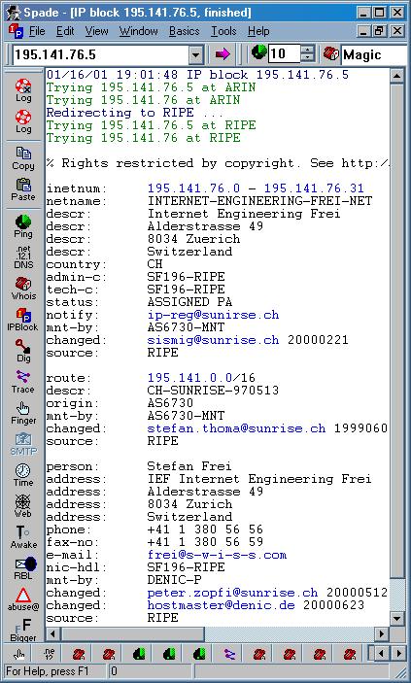Follow the frei@s-w-i-s-s.com email link
The width and height of the screenshot is (411, 683).
click(x=217, y=555)
